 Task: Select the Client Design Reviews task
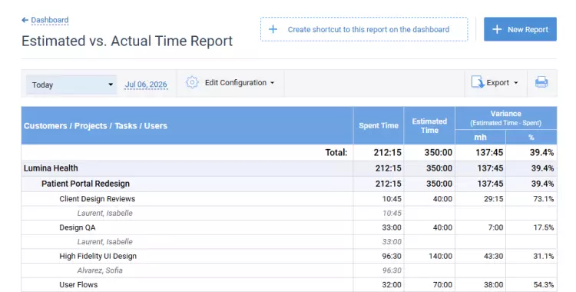(98, 199)
